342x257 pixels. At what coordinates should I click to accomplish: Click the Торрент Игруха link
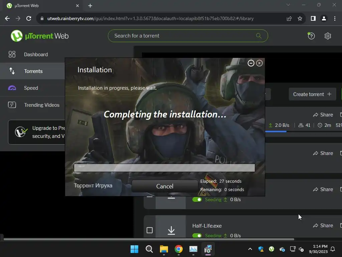coord(93,185)
